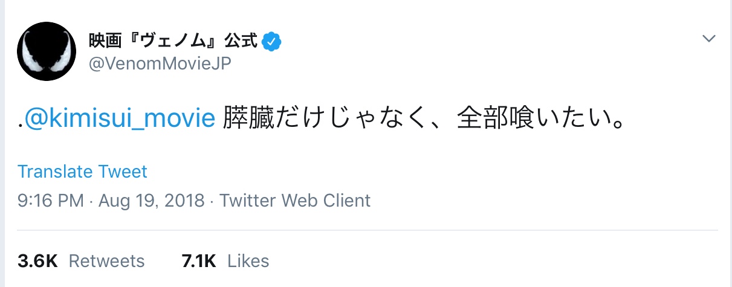Click the 7.1K like count
Image resolution: width=732 pixels, height=287 pixels.
coord(198,261)
